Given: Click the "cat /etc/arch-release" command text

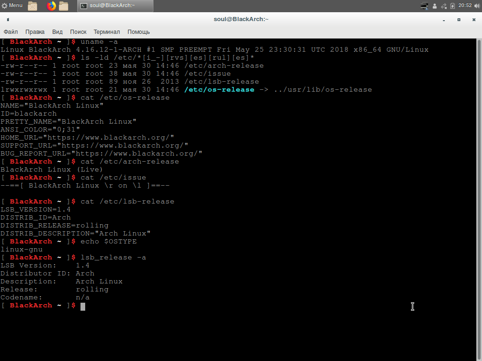Looking at the screenshot, I should click(130, 162).
